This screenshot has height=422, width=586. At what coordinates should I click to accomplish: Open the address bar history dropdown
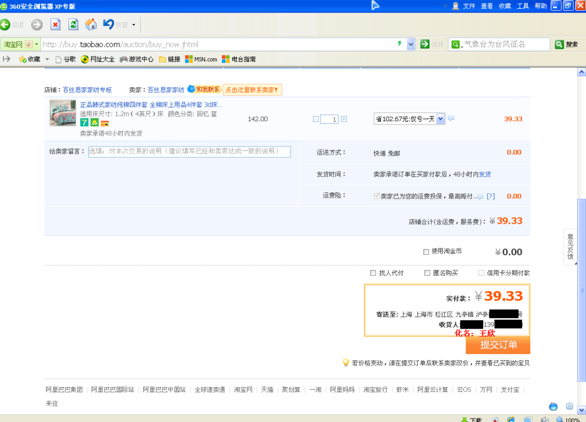click(x=411, y=44)
